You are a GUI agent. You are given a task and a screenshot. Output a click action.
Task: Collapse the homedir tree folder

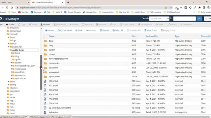click(6, 34)
